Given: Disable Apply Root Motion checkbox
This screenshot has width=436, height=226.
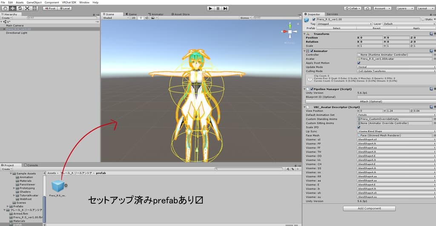Looking at the screenshot, I should pyautogui.click(x=359, y=63).
